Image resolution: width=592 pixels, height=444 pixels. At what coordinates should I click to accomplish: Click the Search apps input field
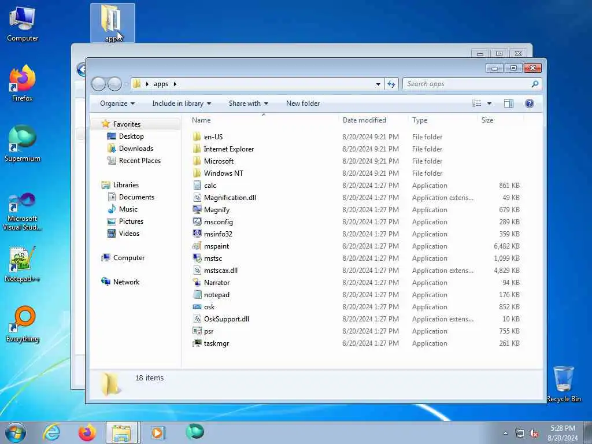(467, 84)
